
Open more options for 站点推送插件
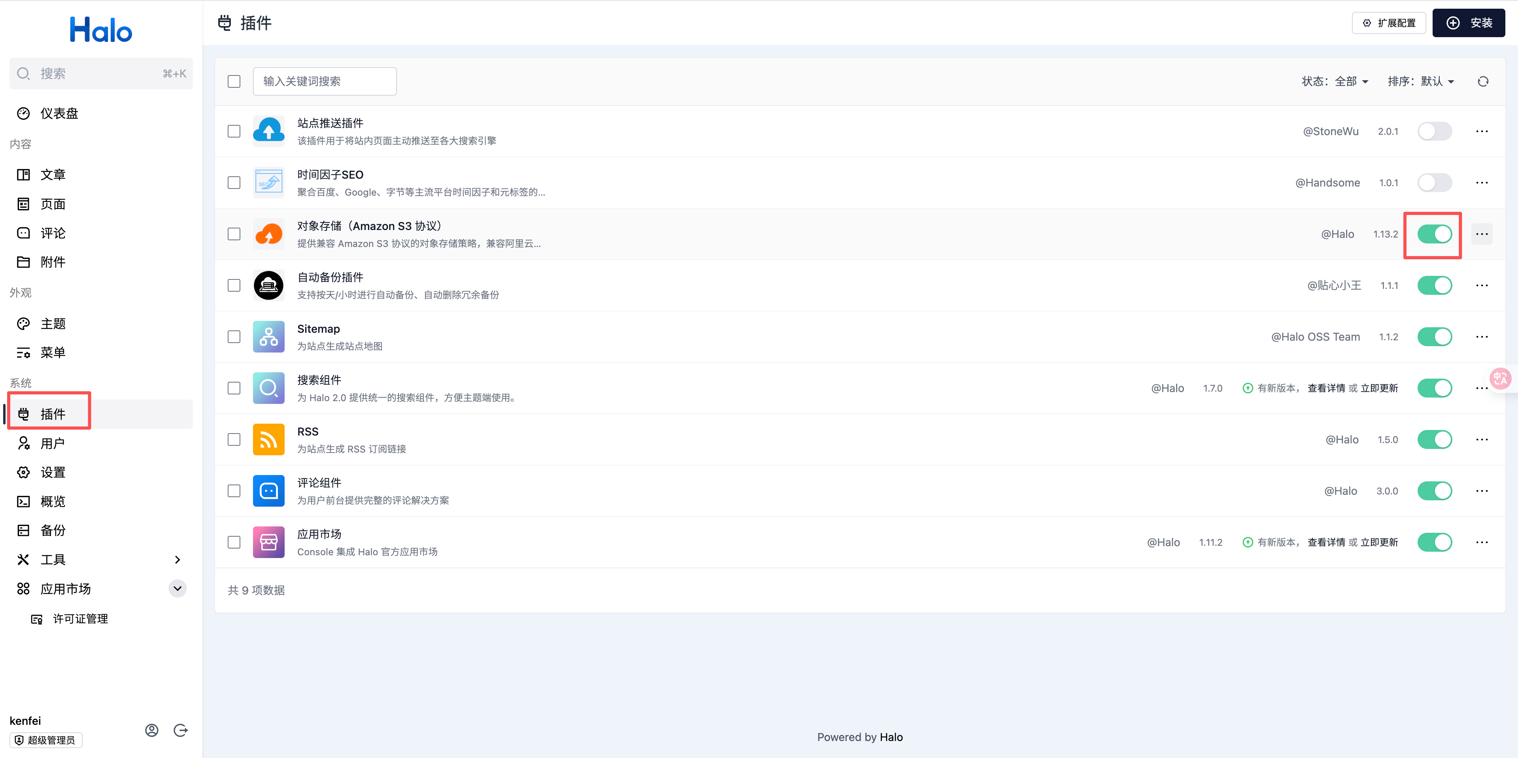(1482, 131)
